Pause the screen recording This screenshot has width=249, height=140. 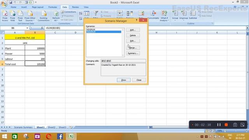[219, 125]
